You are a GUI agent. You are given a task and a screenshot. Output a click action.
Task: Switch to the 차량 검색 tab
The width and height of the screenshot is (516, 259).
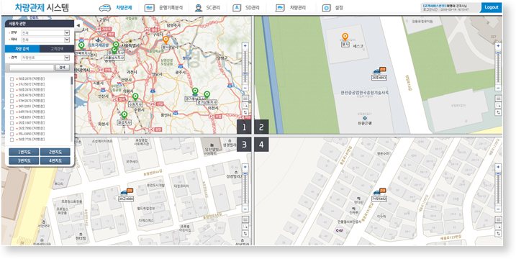tap(22, 49)
